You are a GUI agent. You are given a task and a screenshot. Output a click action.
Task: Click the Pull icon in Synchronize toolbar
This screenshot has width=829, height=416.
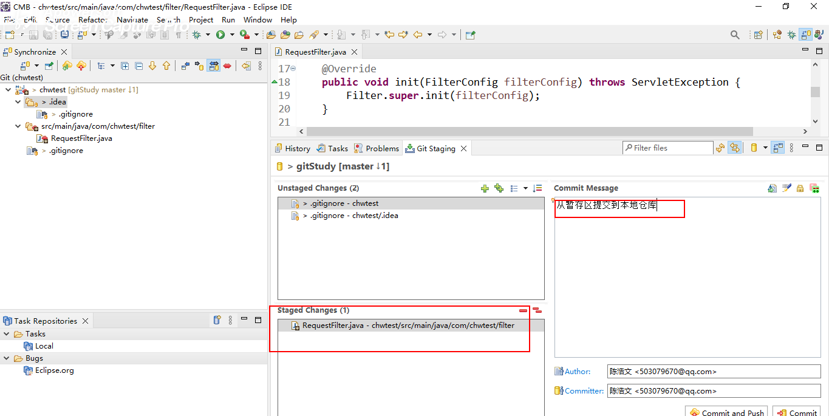tap(67, 66)
